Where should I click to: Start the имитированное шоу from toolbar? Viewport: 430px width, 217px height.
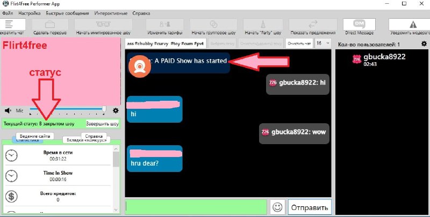103,24
